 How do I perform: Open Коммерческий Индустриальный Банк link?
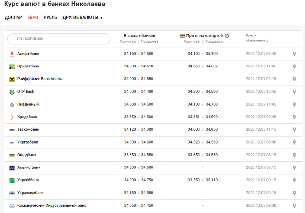[52, 206]
